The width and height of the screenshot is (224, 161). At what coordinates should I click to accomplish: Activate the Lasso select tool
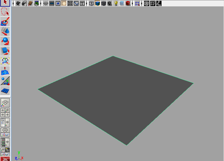pos(5,12)
